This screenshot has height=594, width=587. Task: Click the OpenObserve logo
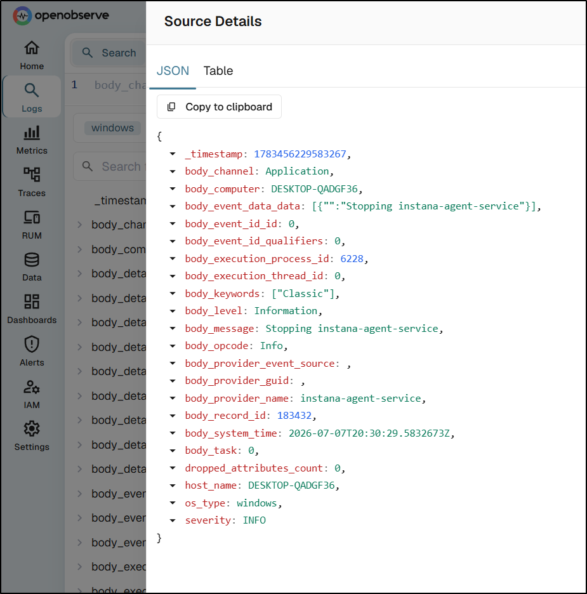point(60,15)
